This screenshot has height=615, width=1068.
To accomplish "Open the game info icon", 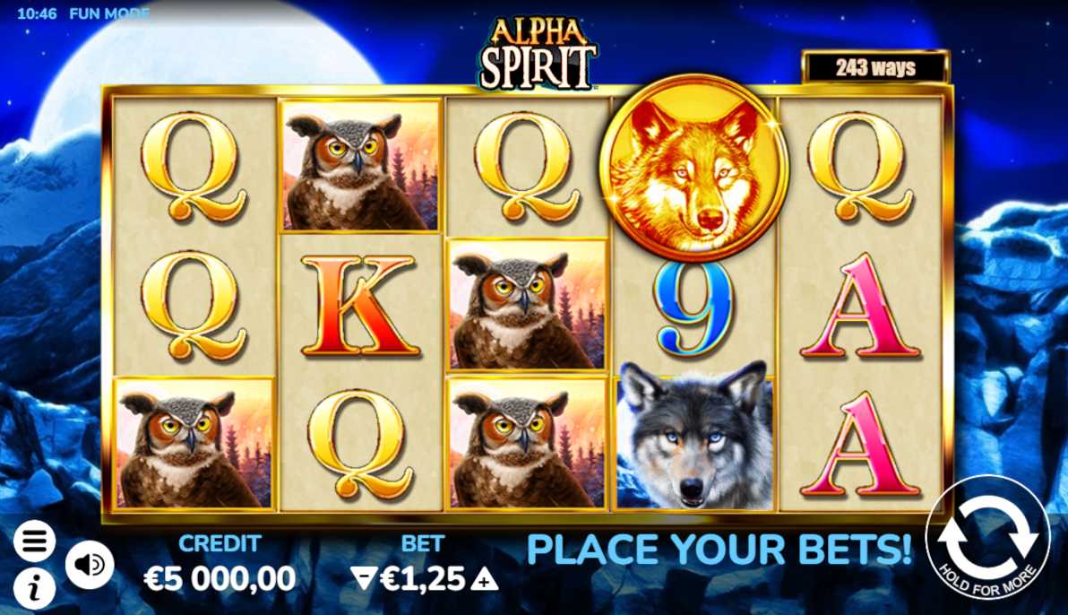I will point(33,588).
